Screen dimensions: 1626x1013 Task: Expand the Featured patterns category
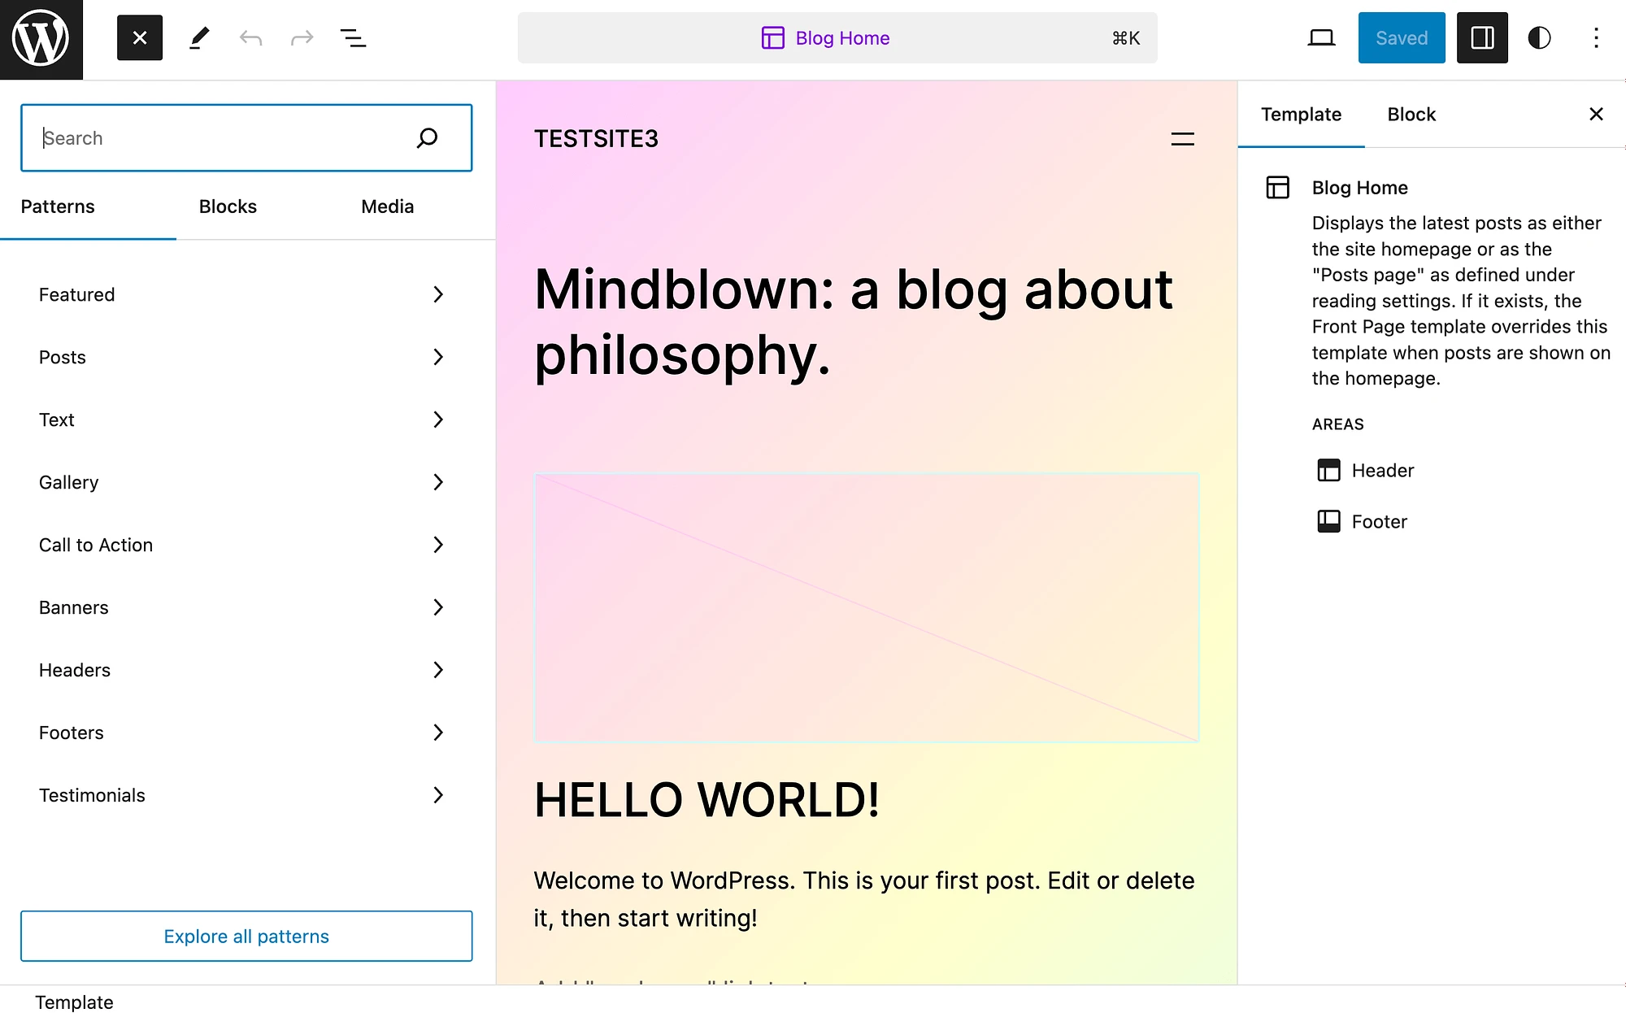[x=241, y=294]
